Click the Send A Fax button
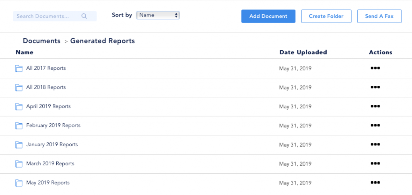The width and height of the screenshot is (412, 195). (379, 16)
